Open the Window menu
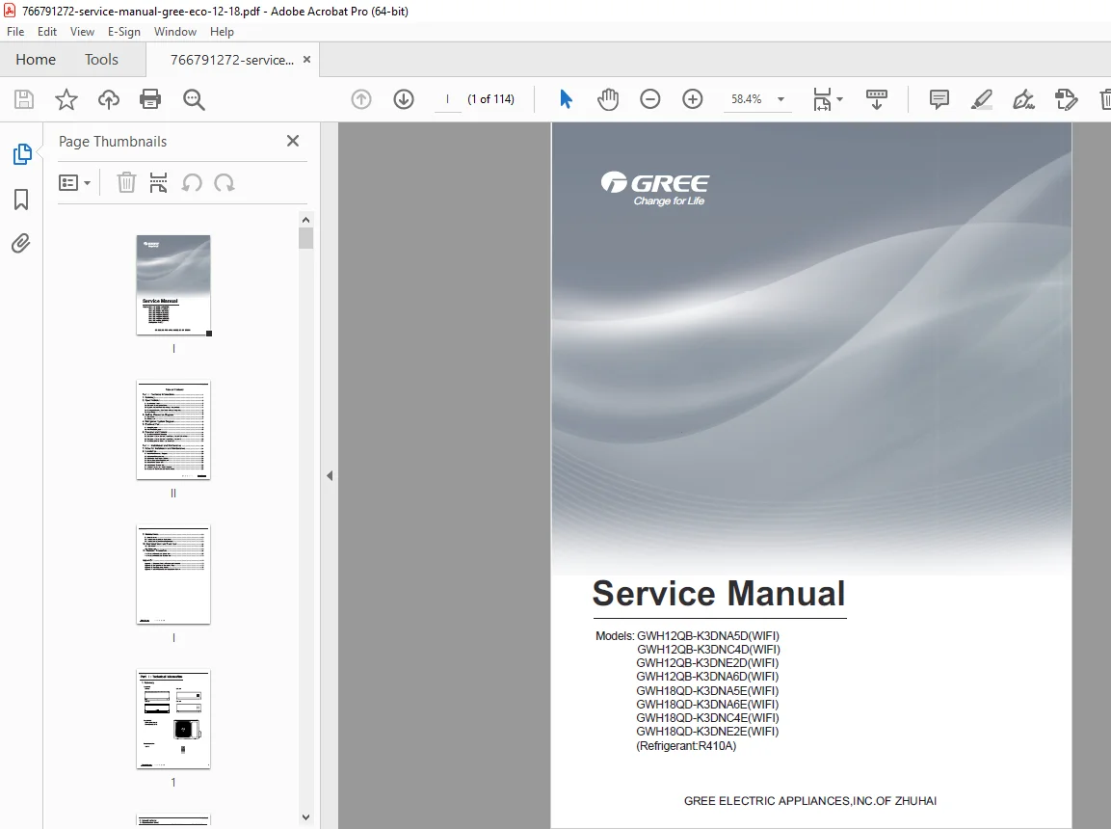Viewport: 1111px width, 829px height. (x=175, y=32)
